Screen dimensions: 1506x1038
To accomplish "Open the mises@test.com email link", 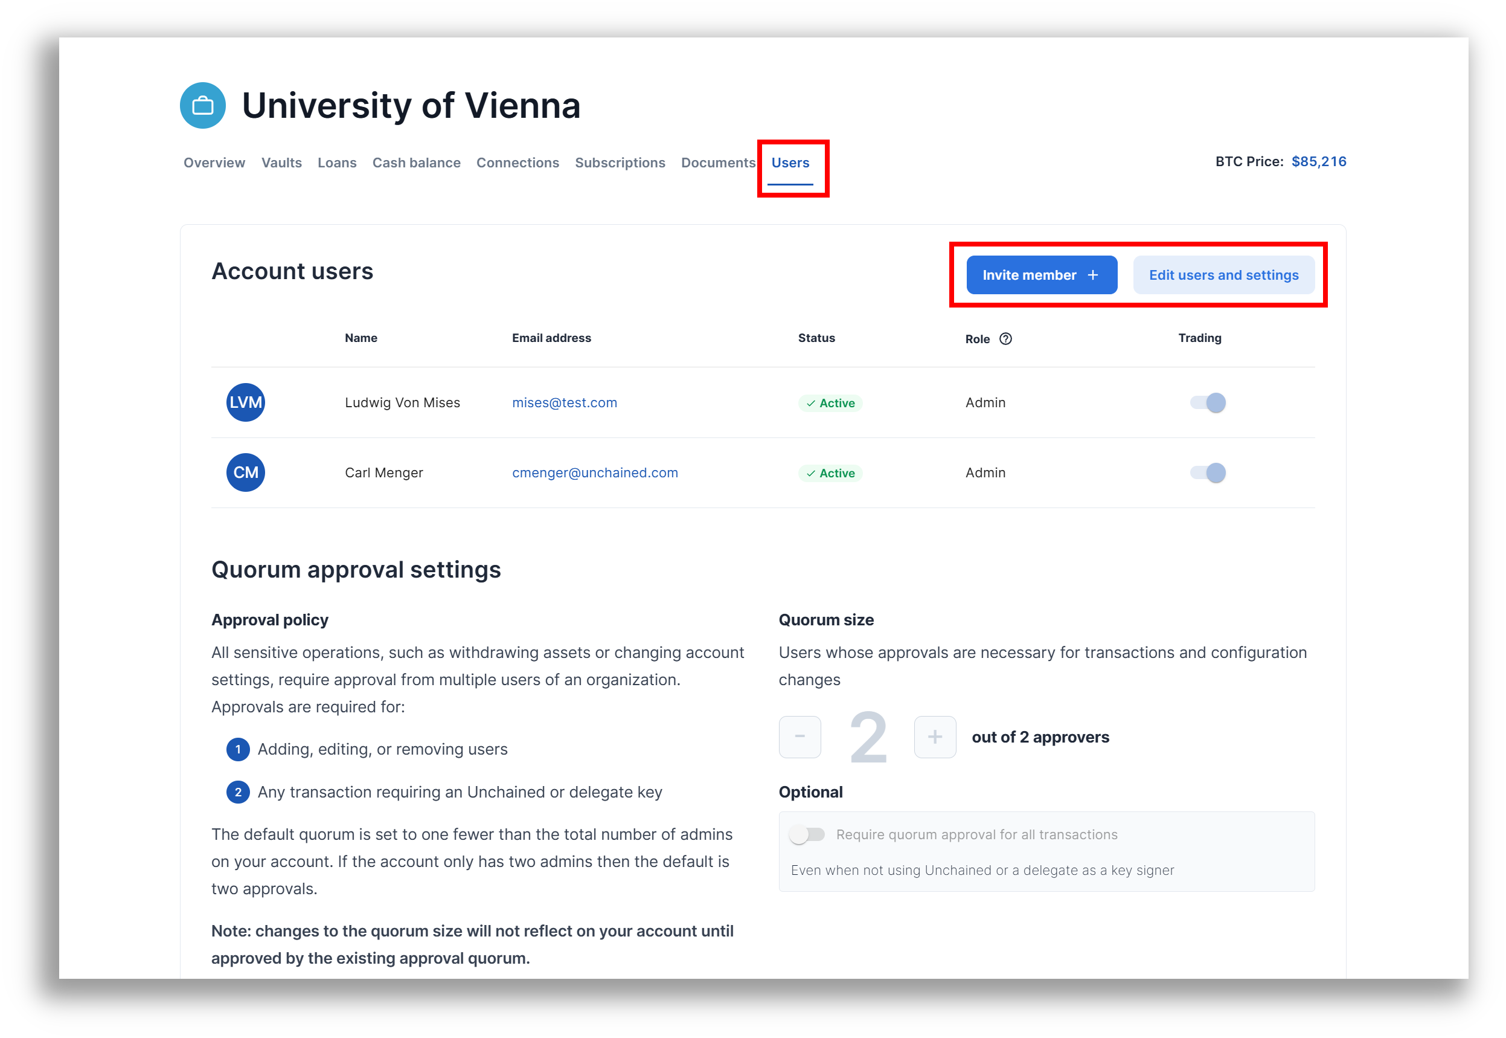I will pyautogui.click(x=564, y=402).
